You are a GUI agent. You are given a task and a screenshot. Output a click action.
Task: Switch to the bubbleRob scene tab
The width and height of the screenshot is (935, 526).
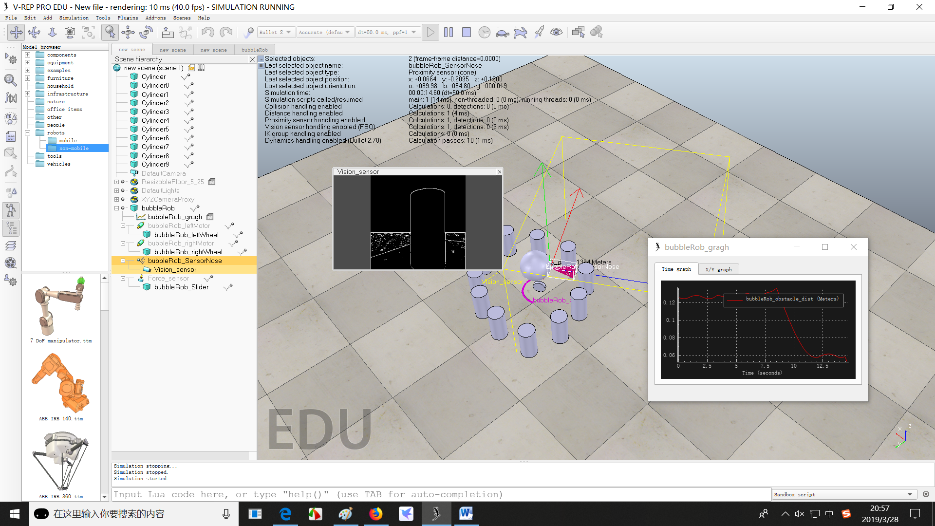[254, 50]
